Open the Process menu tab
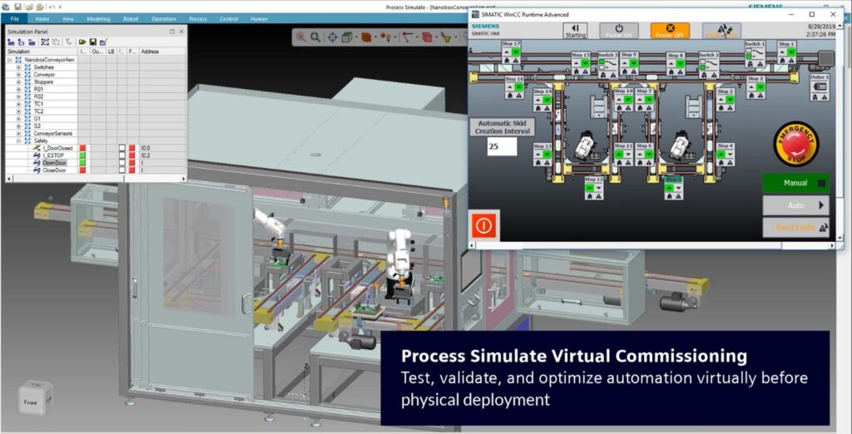The height and width of the screenshot is (434, 852). pyautogui.click(x=198, y=17)
